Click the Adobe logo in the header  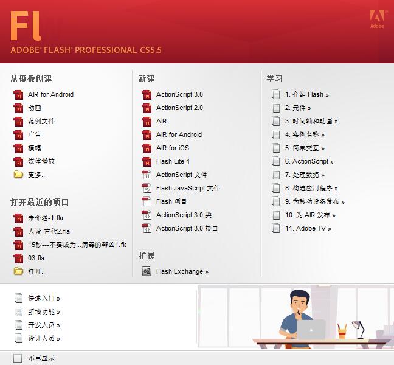click(377, 19)
